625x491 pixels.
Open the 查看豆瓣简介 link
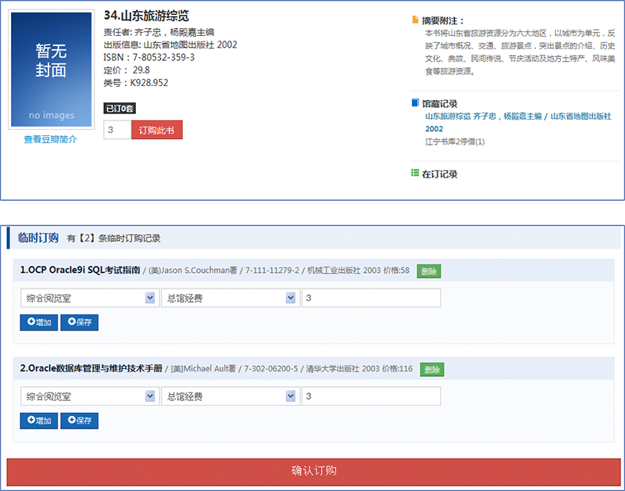(51, 139)
